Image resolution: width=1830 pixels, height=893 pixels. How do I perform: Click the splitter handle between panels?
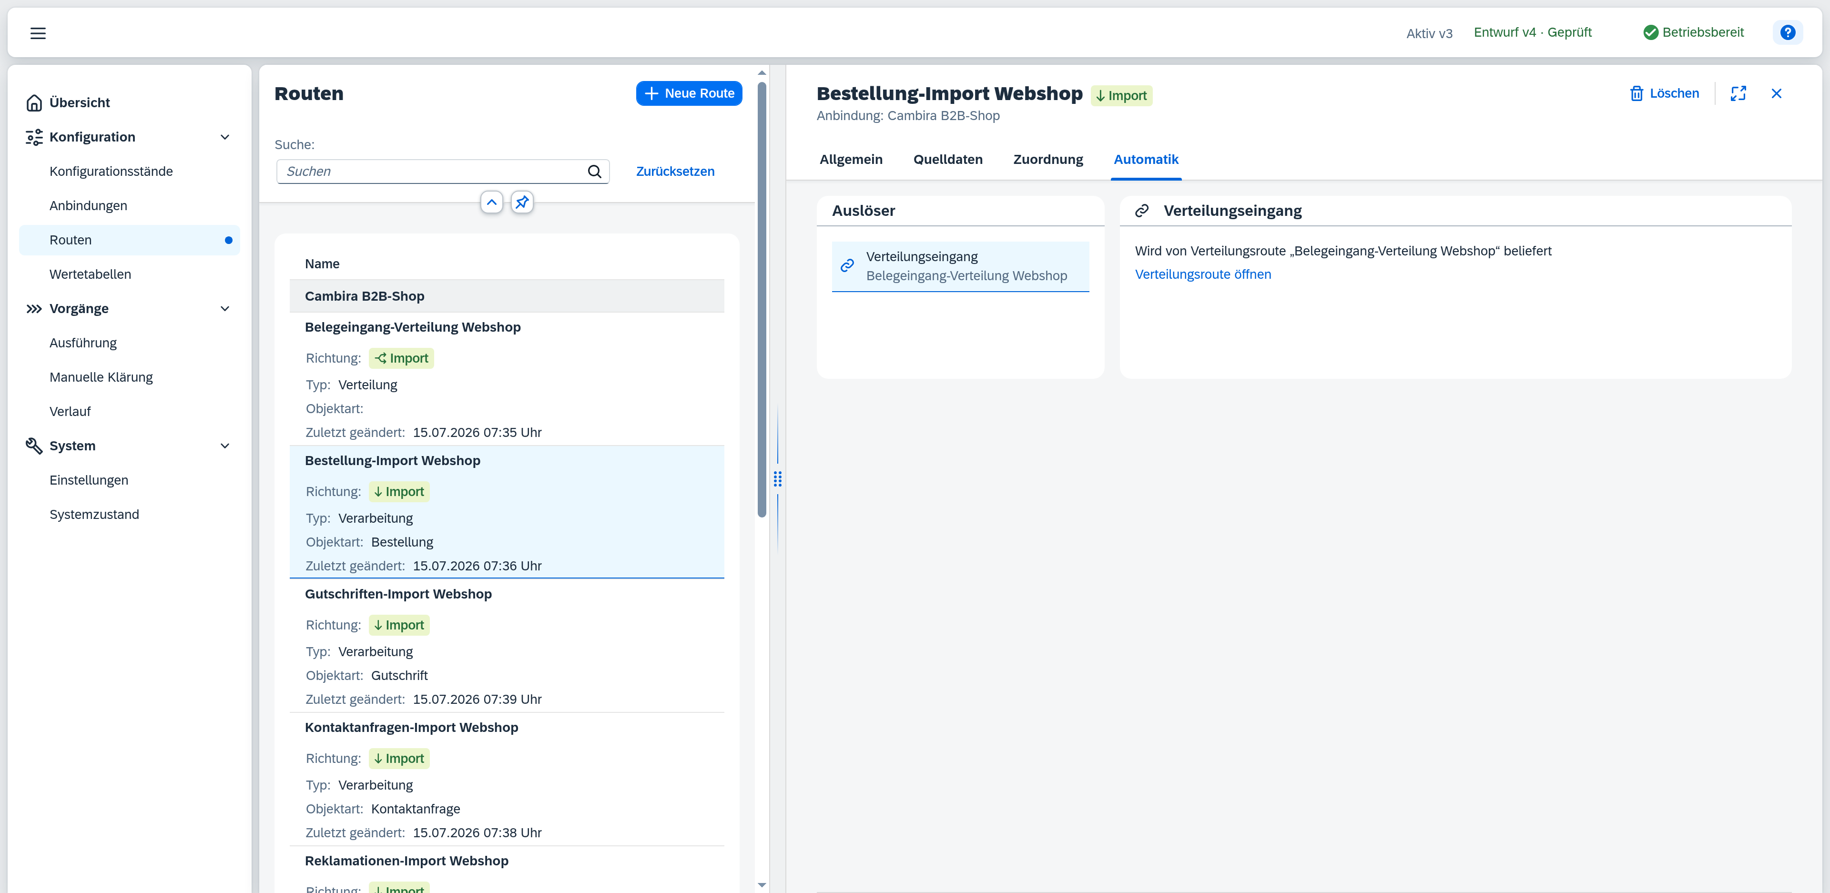[777, 479]
